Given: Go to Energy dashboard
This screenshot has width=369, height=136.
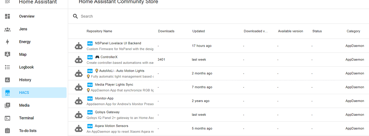Looking at the screenshot, I should [34, 42].
